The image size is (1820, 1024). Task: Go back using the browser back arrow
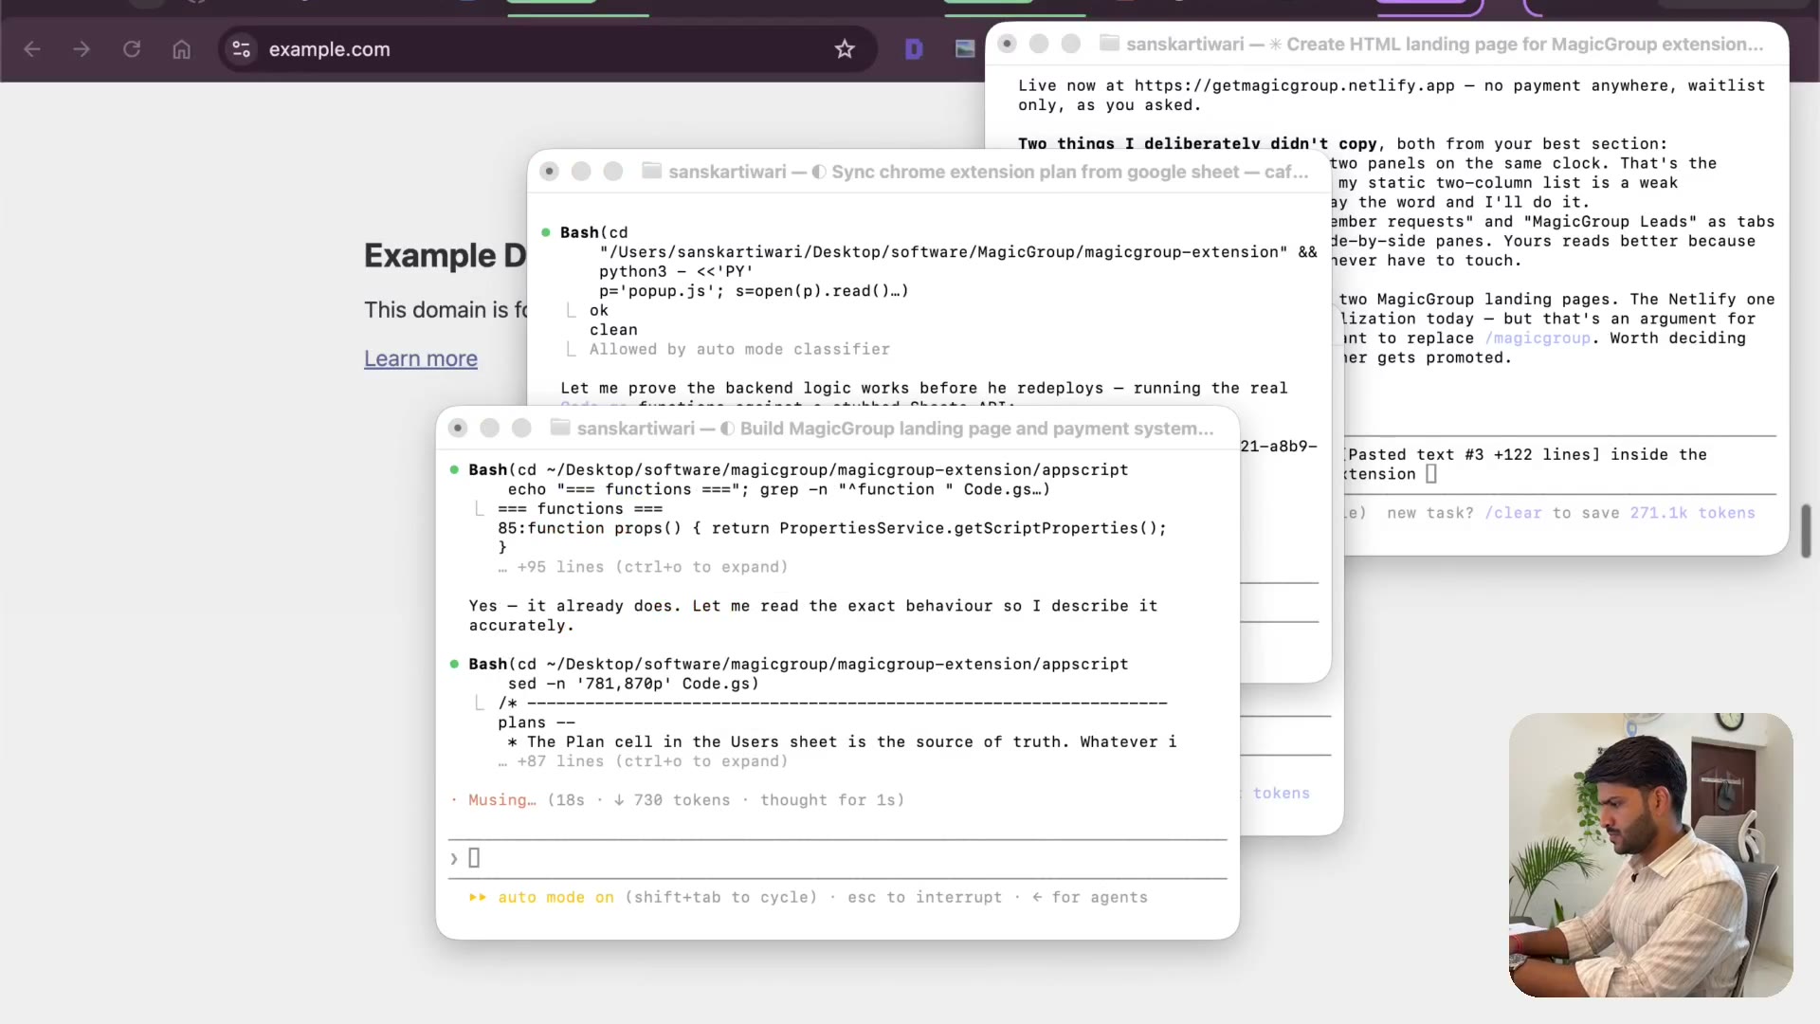(x=32, y=49)
